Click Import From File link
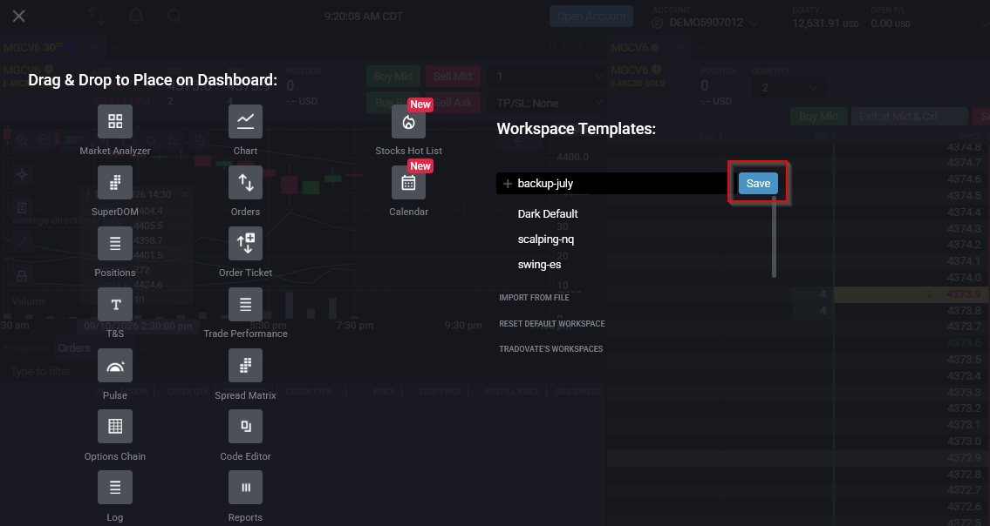Viewport: 990px width, 526px height. [534, 298]
